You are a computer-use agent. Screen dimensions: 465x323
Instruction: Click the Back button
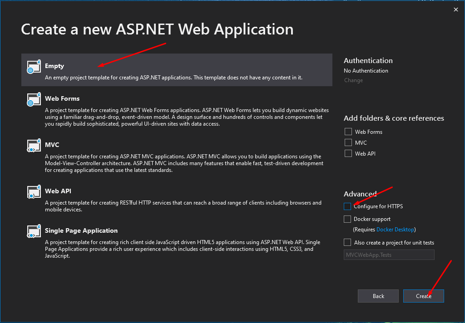tap(378, 296)
